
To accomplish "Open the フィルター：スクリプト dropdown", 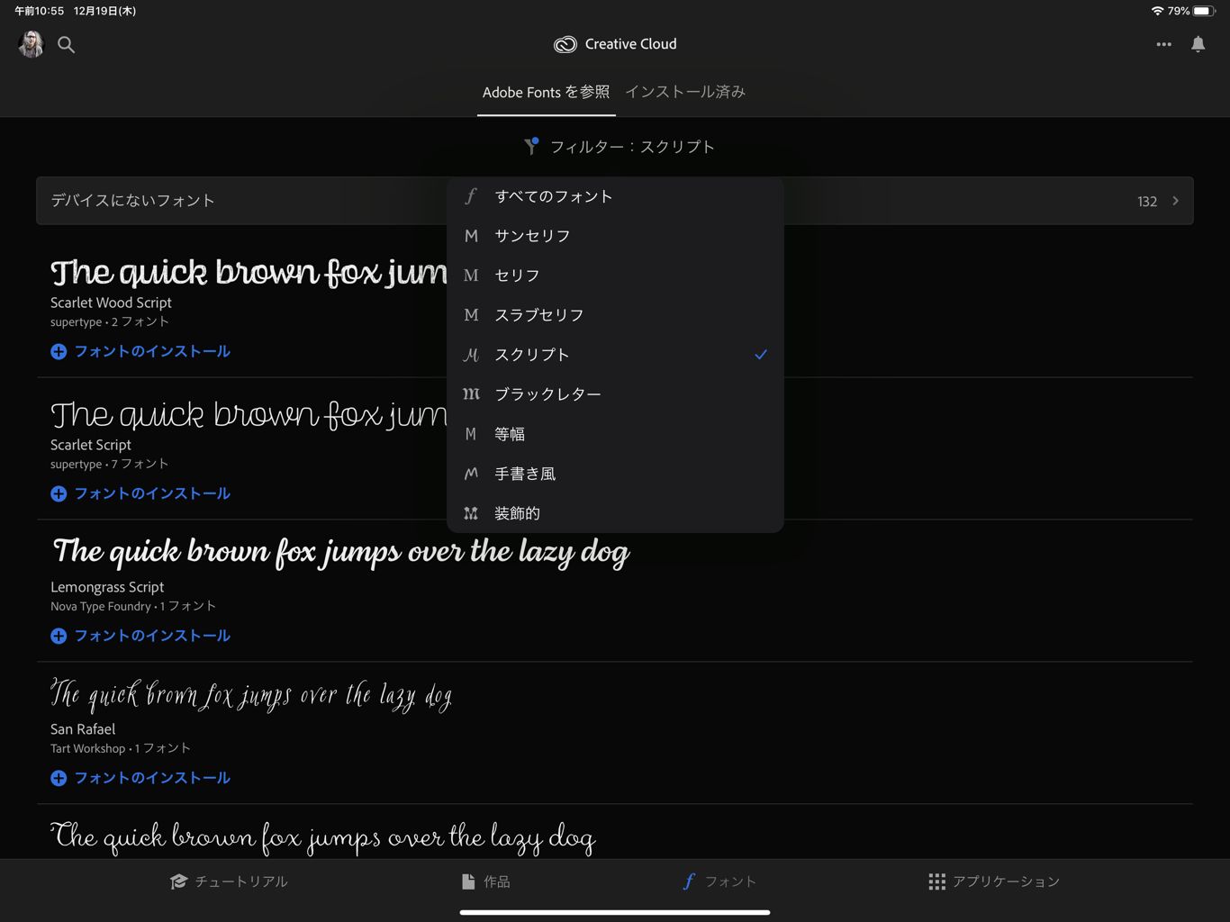I will pos(620,147).
